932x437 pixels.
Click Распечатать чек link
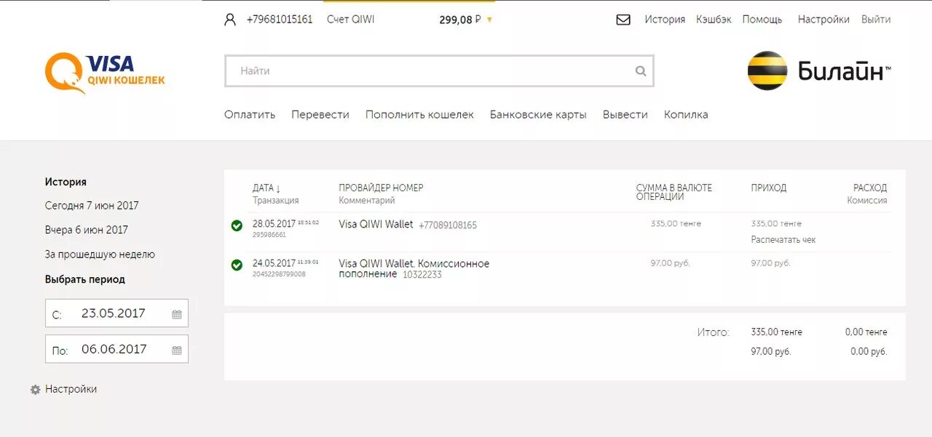point(783,239)
